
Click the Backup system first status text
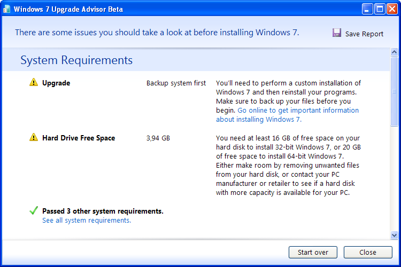(176, 83)
